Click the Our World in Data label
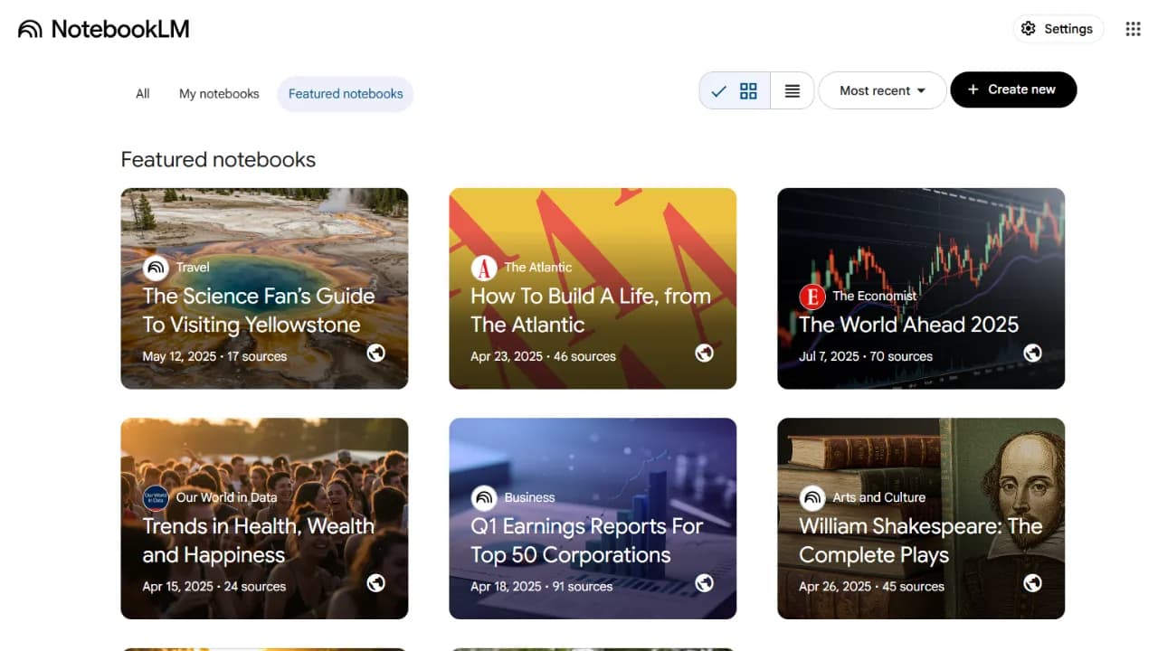The width and height of the screenshot is (1158, 651). click(227, 497)
